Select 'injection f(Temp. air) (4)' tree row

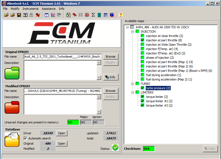coord(162,49)
